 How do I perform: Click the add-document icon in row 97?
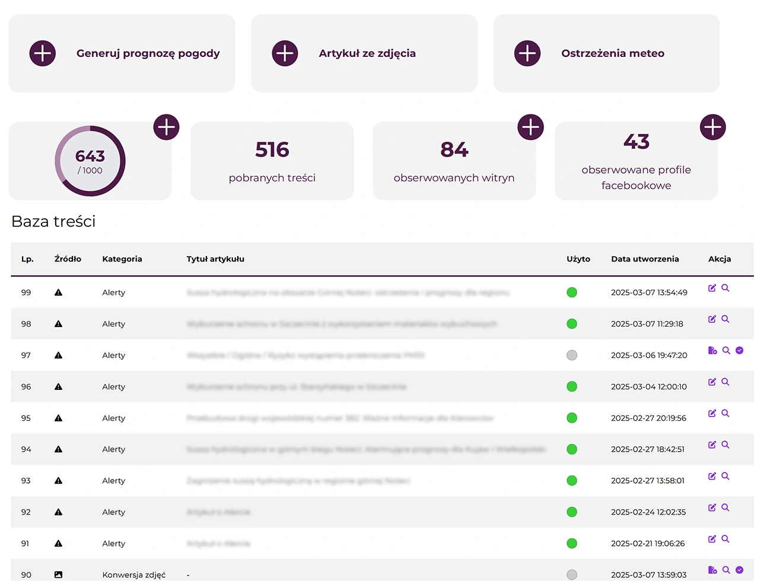pyautogui.click(x=712, y=351)
